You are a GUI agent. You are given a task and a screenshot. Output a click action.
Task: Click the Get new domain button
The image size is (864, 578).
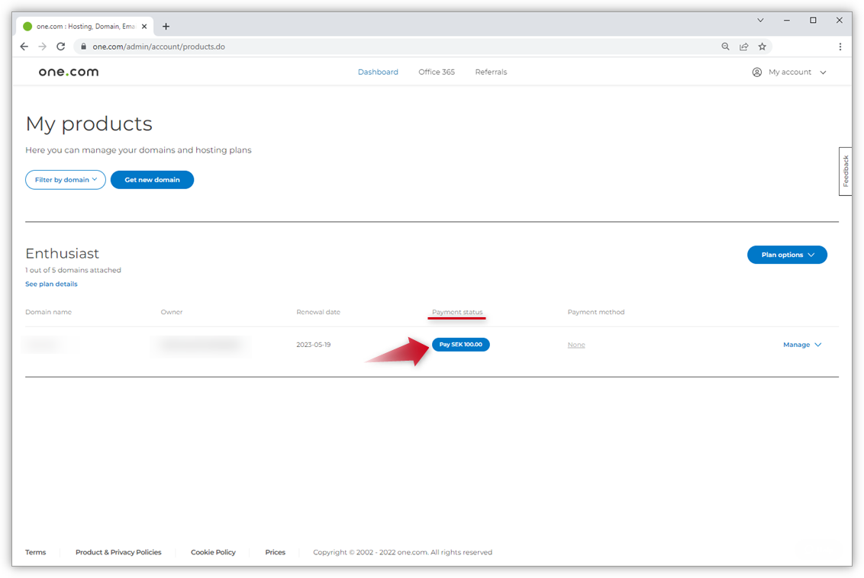(x=152, y=180)
